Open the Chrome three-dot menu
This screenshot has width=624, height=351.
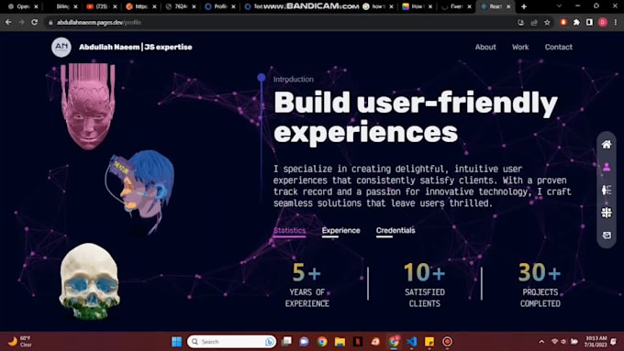click(x=615, y=23)
